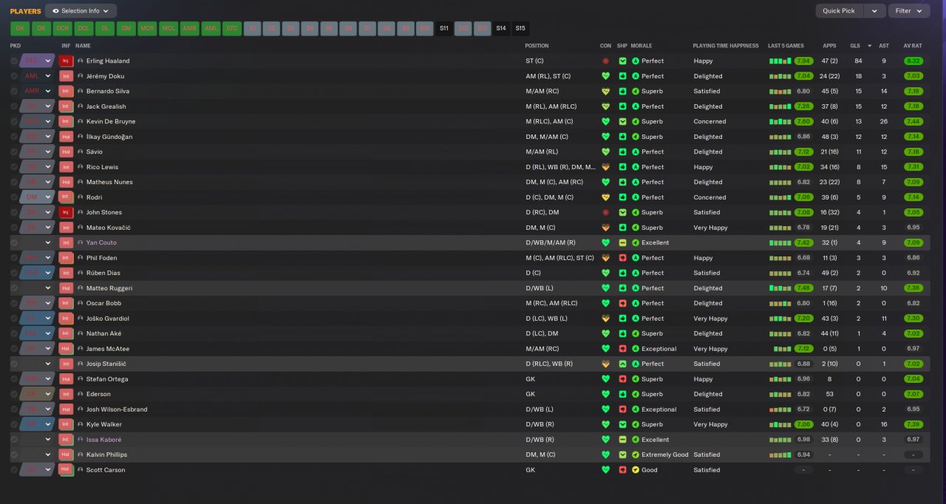Open the Filter dropdown
The image size is (946, 504).
tap(909, 11)
